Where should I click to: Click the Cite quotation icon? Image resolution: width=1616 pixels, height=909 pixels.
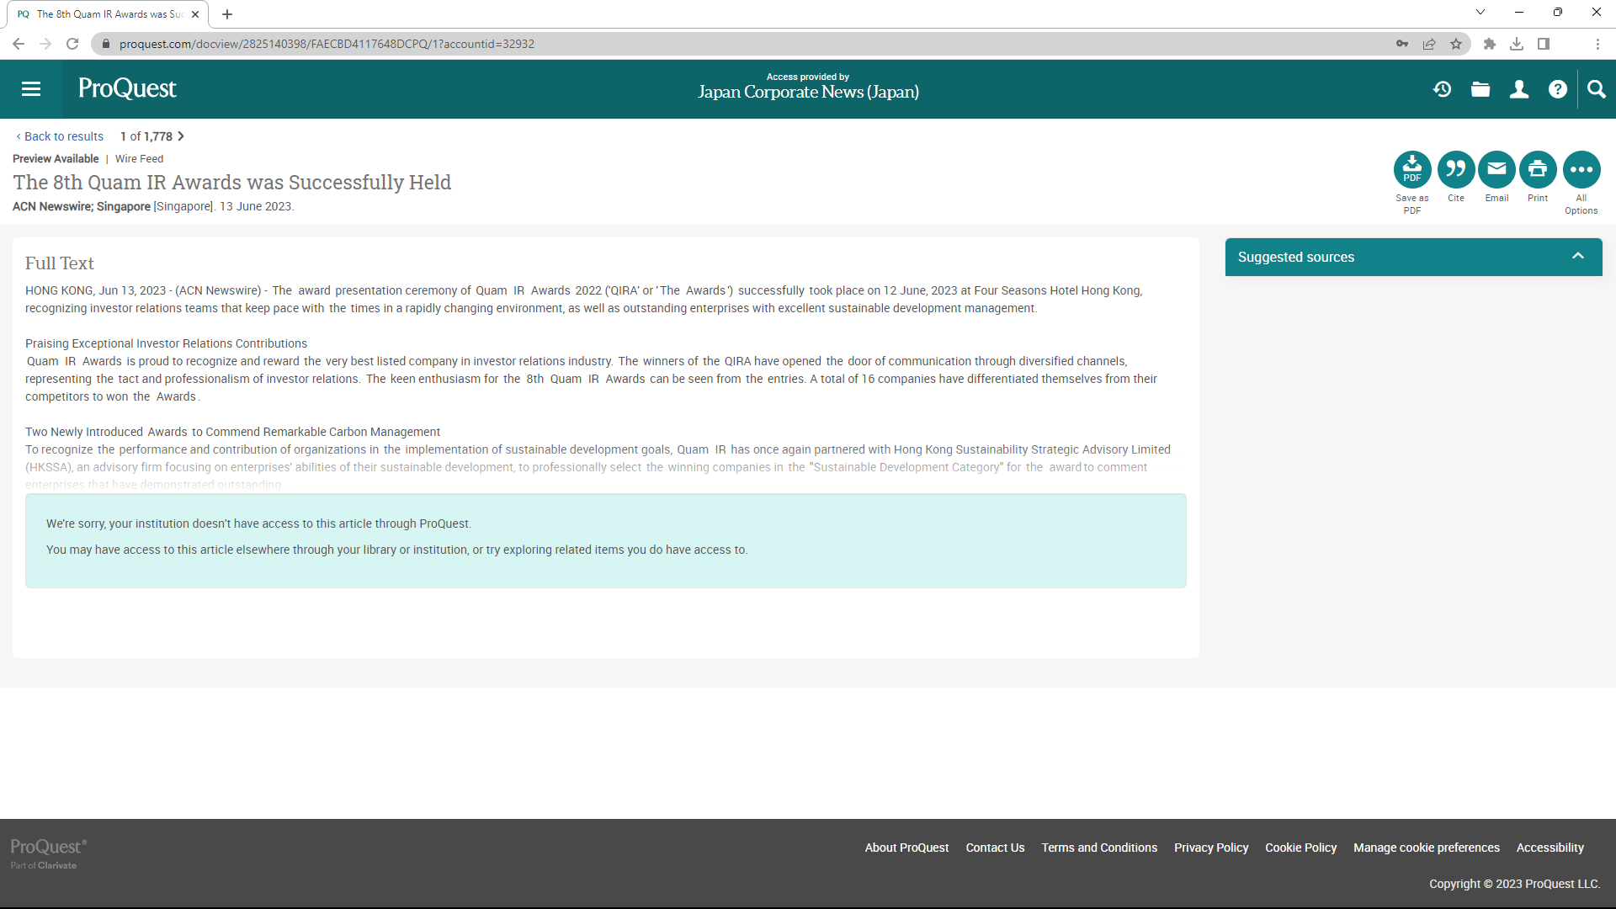tap(1456, 170)
